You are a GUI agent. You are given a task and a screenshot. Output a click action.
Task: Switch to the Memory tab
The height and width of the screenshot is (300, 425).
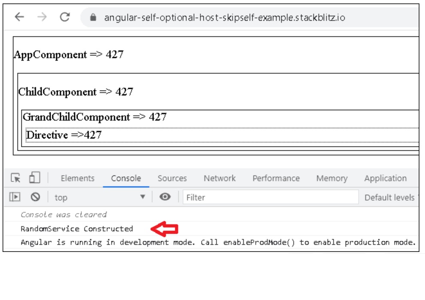pyautogui.click(x=332, y=179)
